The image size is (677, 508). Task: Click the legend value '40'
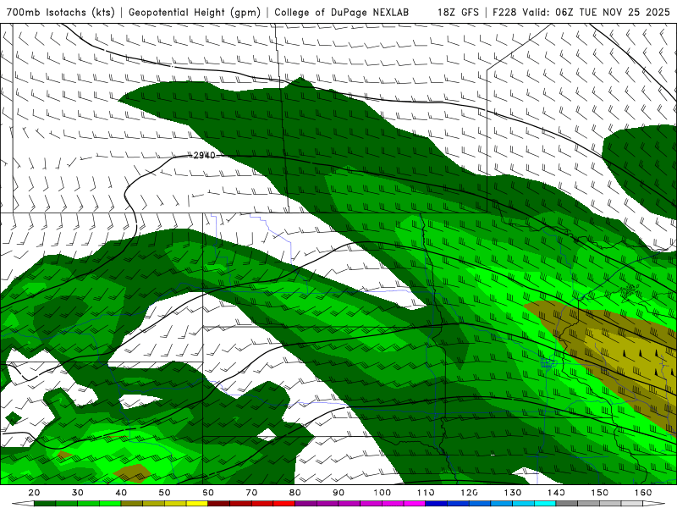121,493
